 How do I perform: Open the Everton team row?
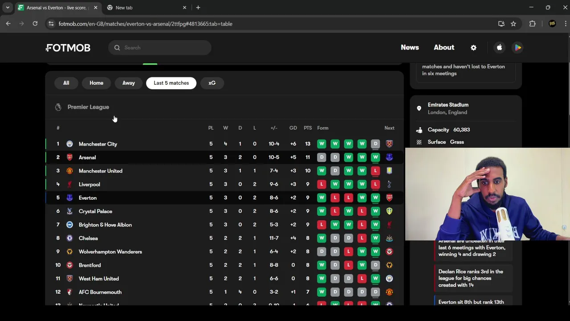(x=224, y=198)
